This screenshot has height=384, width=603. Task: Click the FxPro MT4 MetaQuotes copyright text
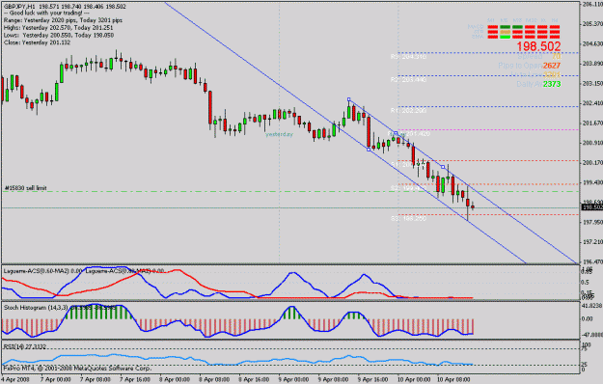[77, 369]
